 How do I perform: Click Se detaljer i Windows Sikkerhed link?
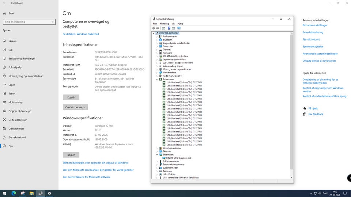point(81,34)
